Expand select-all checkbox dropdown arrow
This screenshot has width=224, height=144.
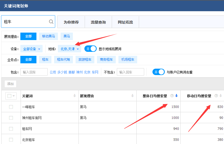point(14,96)
